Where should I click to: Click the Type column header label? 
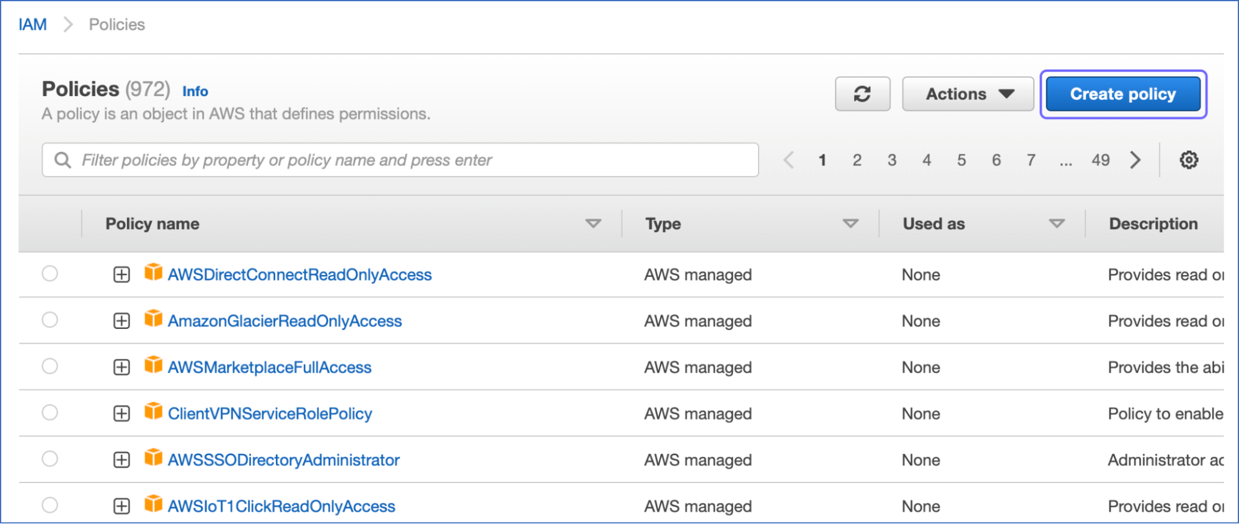pos(663,224)
